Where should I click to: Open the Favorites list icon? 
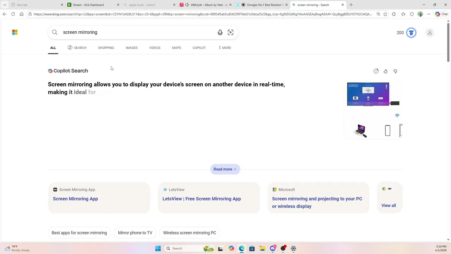403,14
